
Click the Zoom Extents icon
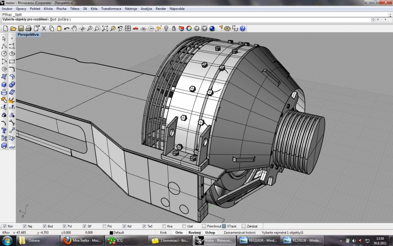point(105,28)
